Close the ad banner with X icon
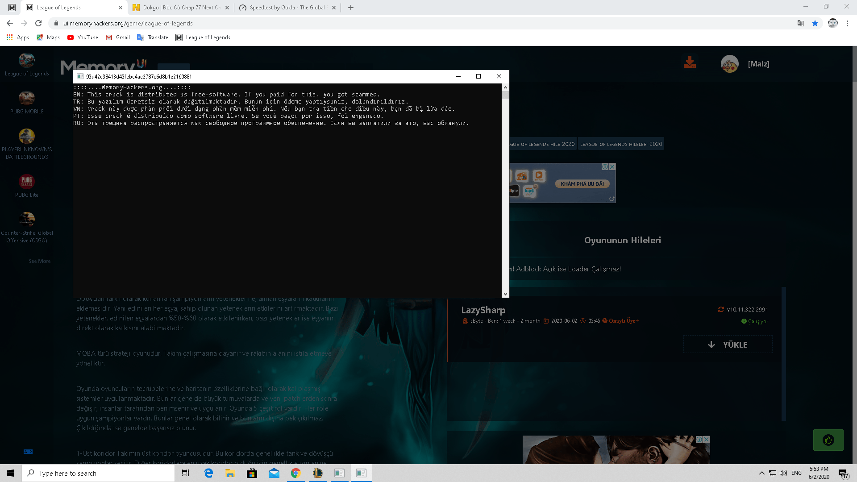 coord(612,166)
